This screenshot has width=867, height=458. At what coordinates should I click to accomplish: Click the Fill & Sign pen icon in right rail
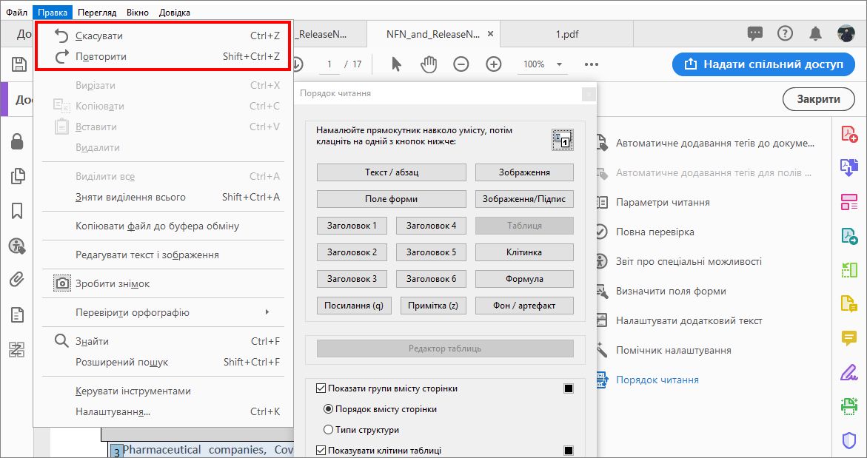[849, 372]
